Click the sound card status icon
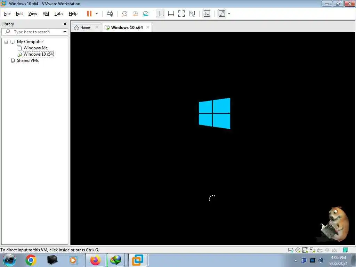The height and width of the screenshot is (267, 356). [327, 250]
